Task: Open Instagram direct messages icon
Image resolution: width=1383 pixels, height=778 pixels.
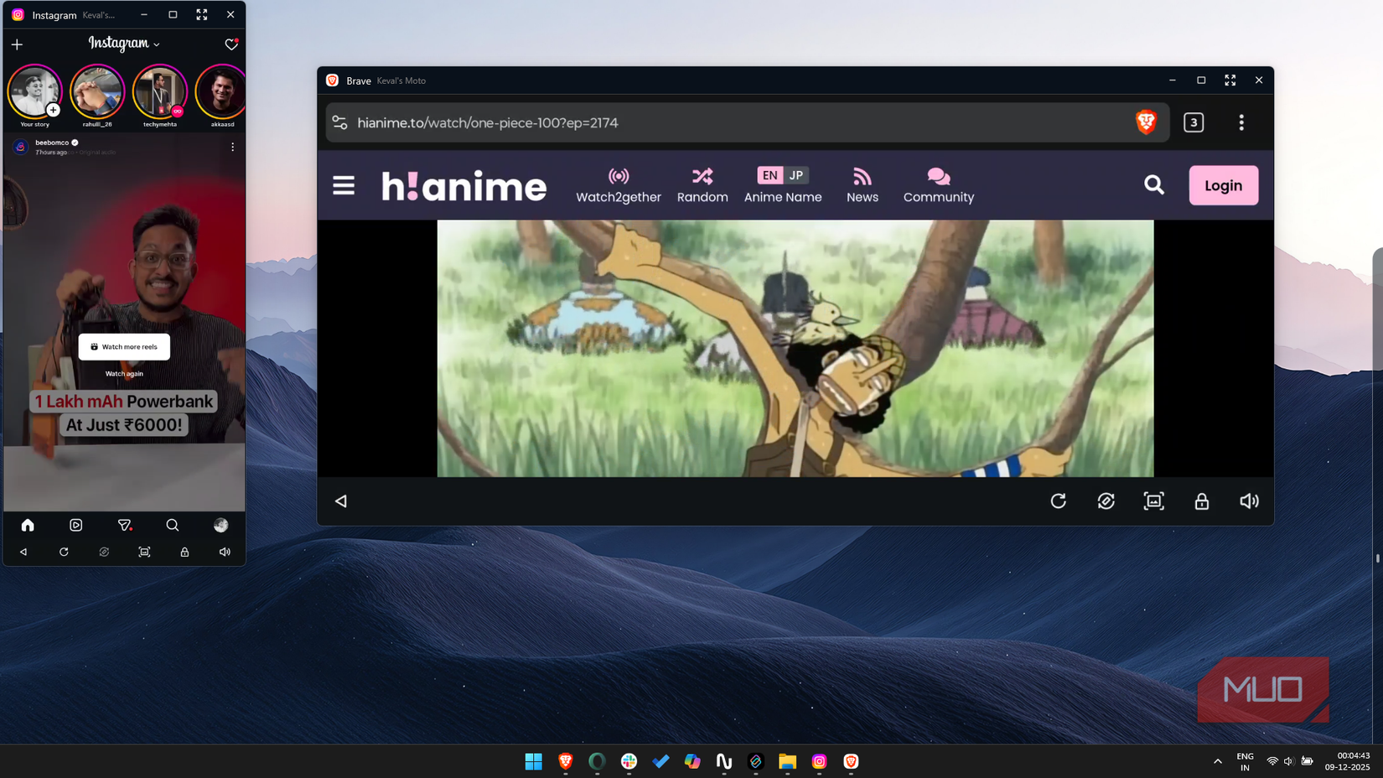Action: [124, 525]
